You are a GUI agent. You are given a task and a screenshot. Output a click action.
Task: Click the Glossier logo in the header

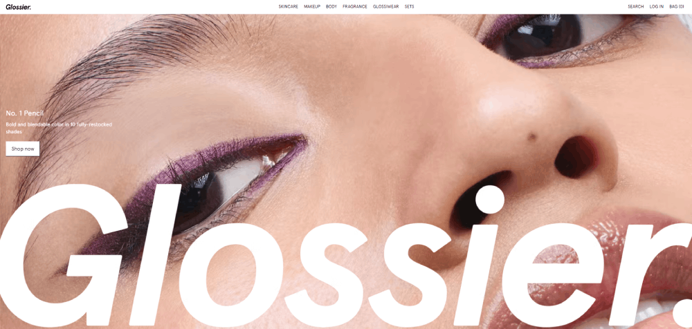point(18,7)
